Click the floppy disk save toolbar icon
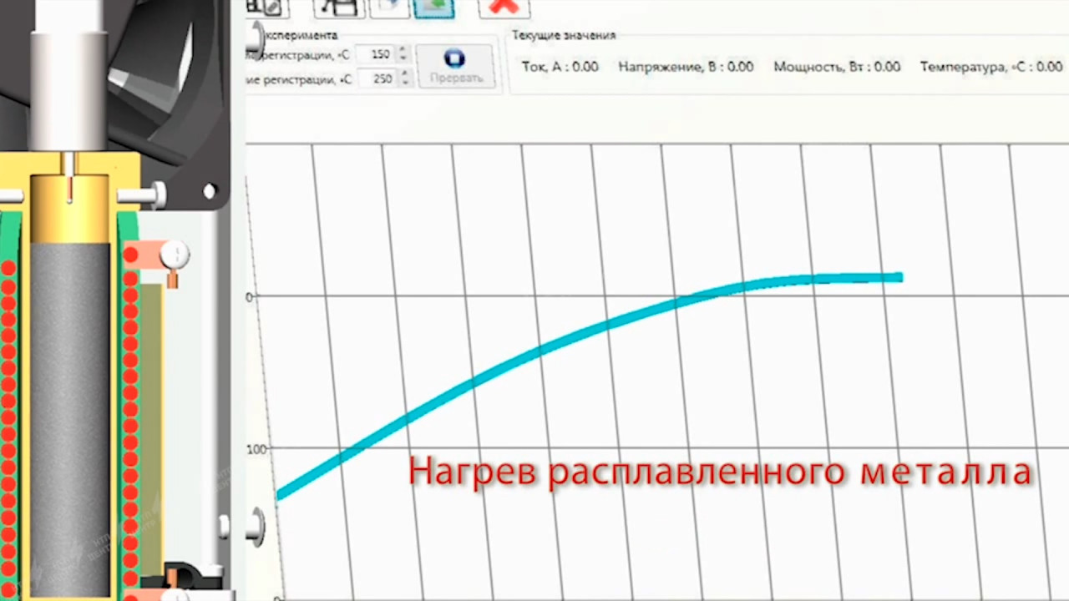 [338, 7]
